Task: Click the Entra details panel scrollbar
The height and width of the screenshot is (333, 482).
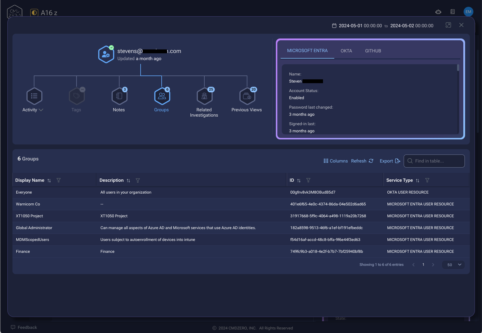Action: pos(458,68)
